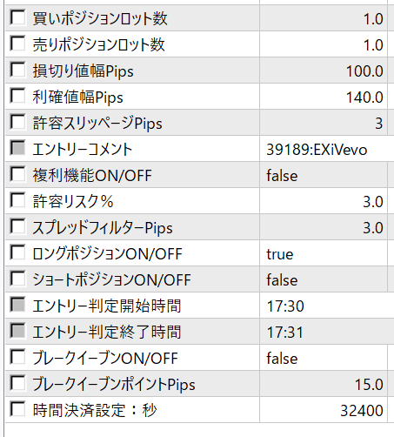This screenshot has width=394, height=437.
Task: Click the 39189:EXiVevo comment field
Action: (327, 149)
